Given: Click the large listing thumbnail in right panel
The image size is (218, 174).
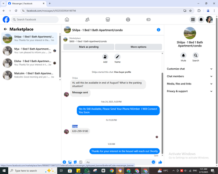Looking at the screenshot, I should pyautogui.click(x=190, y=33).
